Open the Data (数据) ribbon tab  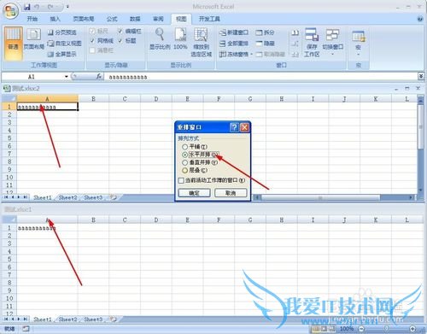tap(135, 19)
